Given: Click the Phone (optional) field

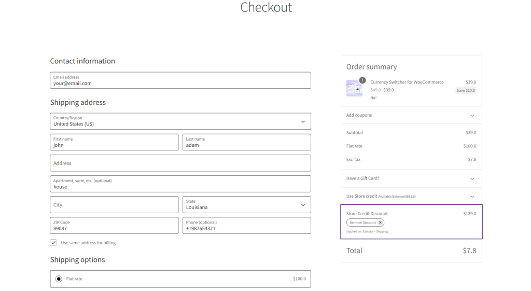Looking at the screenshot, I should [246, 226].
